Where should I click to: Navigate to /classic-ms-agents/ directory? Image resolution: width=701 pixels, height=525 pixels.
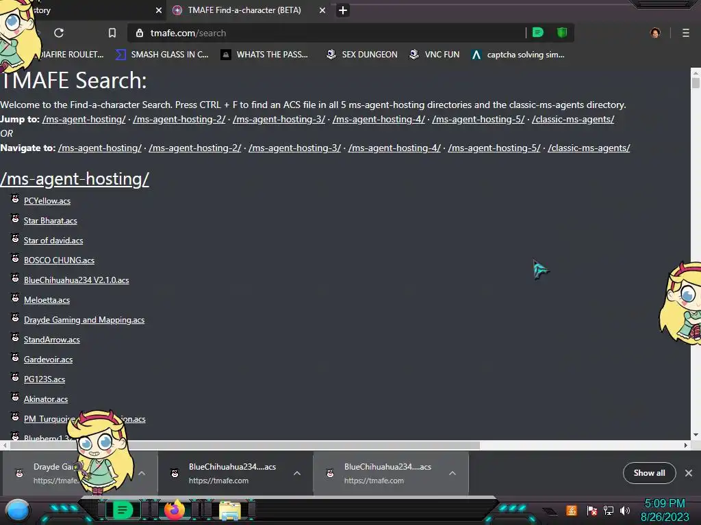click(x=589, y=148)
